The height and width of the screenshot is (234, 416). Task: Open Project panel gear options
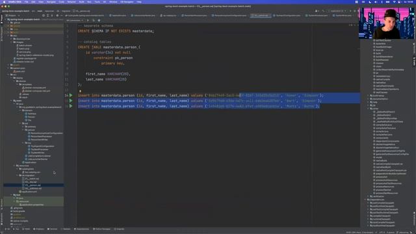point(57,16)
